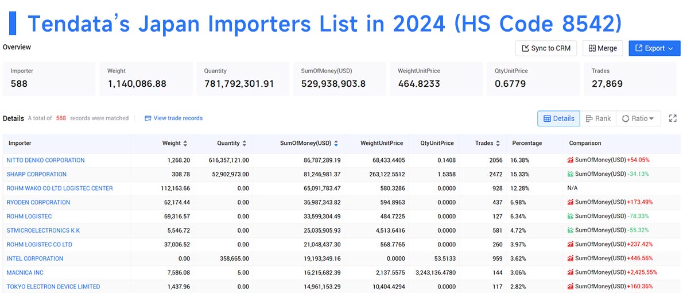Select the +2,425.55% comparison value

coord(642,272)
